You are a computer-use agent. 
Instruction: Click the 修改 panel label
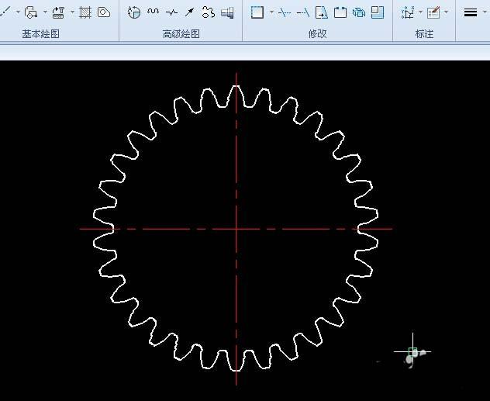[317, 34]
